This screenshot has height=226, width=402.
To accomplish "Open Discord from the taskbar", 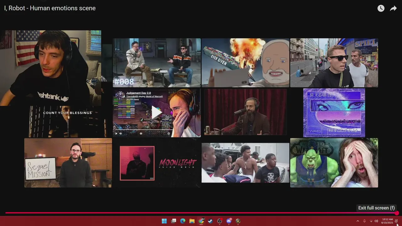I will (x=229, y=221).
